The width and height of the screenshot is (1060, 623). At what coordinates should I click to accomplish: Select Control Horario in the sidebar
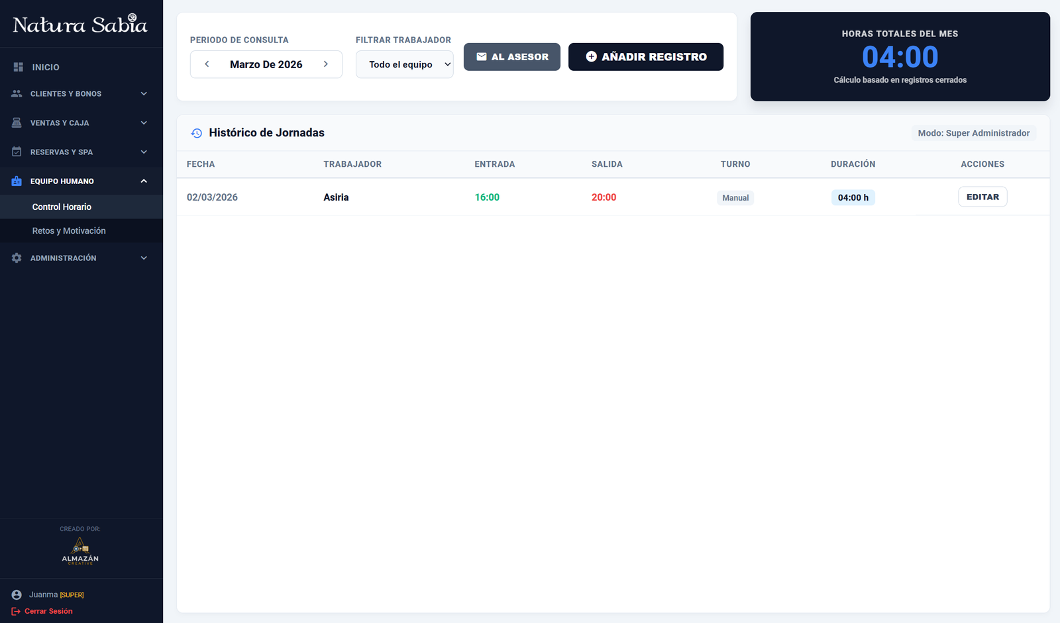62,207
